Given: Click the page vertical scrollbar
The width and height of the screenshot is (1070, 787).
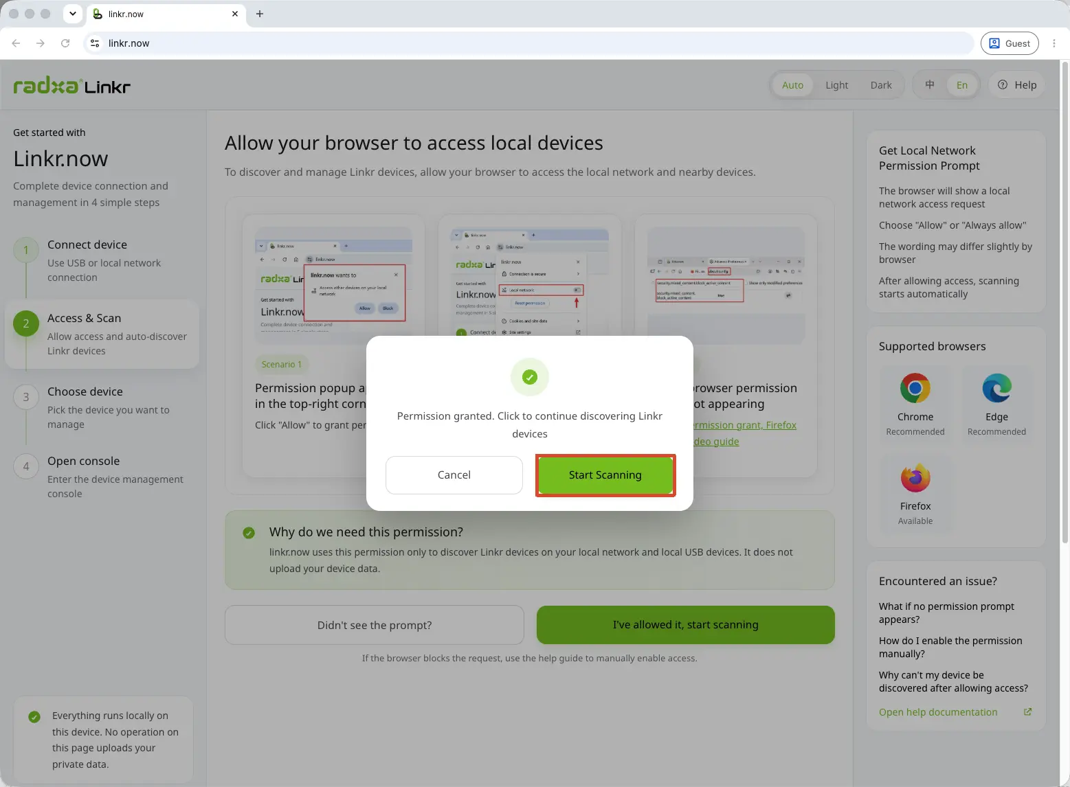Looking at the screenshot, I should click(x=1065, y=302).
